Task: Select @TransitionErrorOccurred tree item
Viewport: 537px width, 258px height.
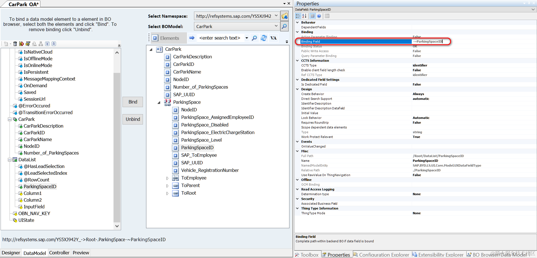Action: (x=45, y=112)
